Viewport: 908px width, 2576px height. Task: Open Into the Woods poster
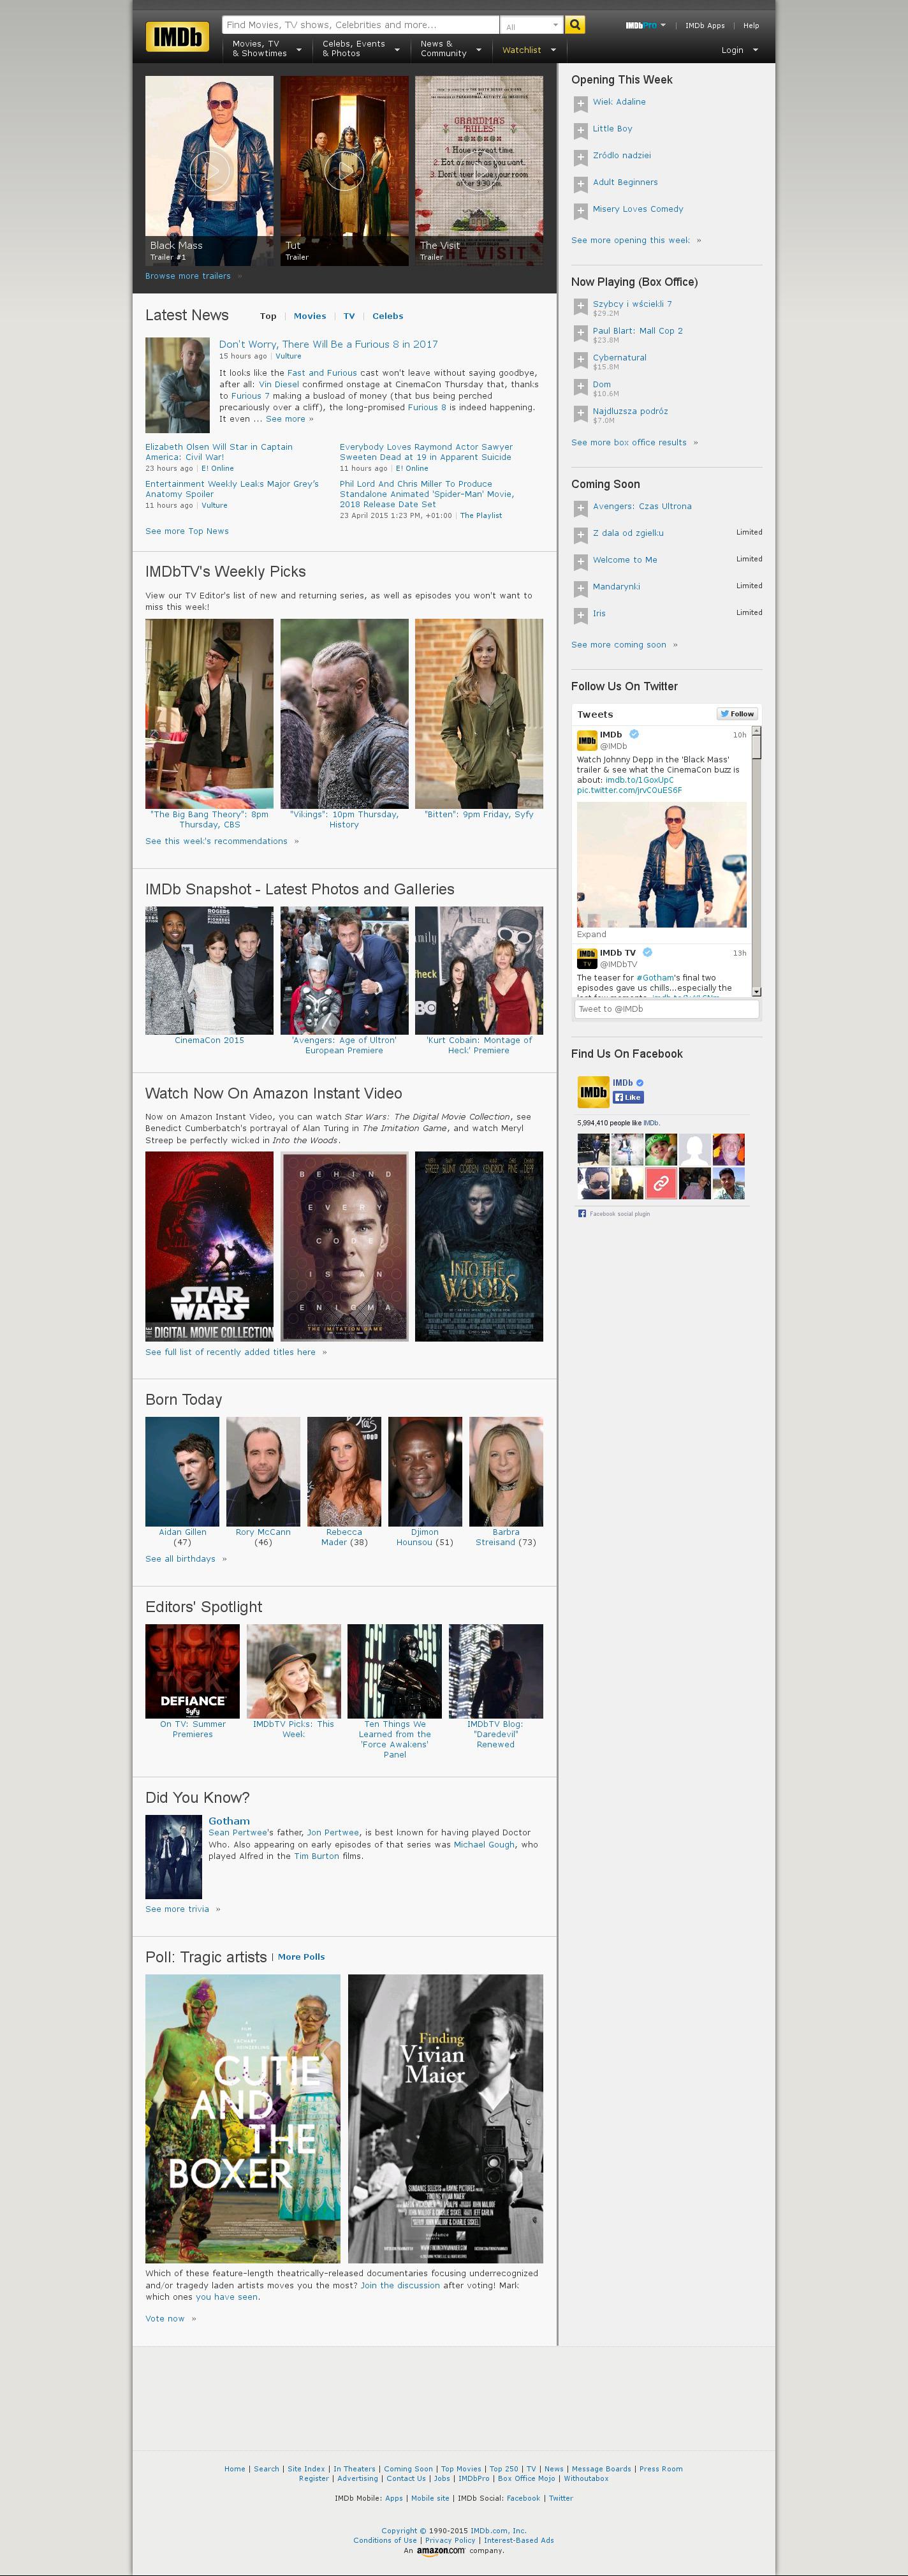(x=479, y=1246)
